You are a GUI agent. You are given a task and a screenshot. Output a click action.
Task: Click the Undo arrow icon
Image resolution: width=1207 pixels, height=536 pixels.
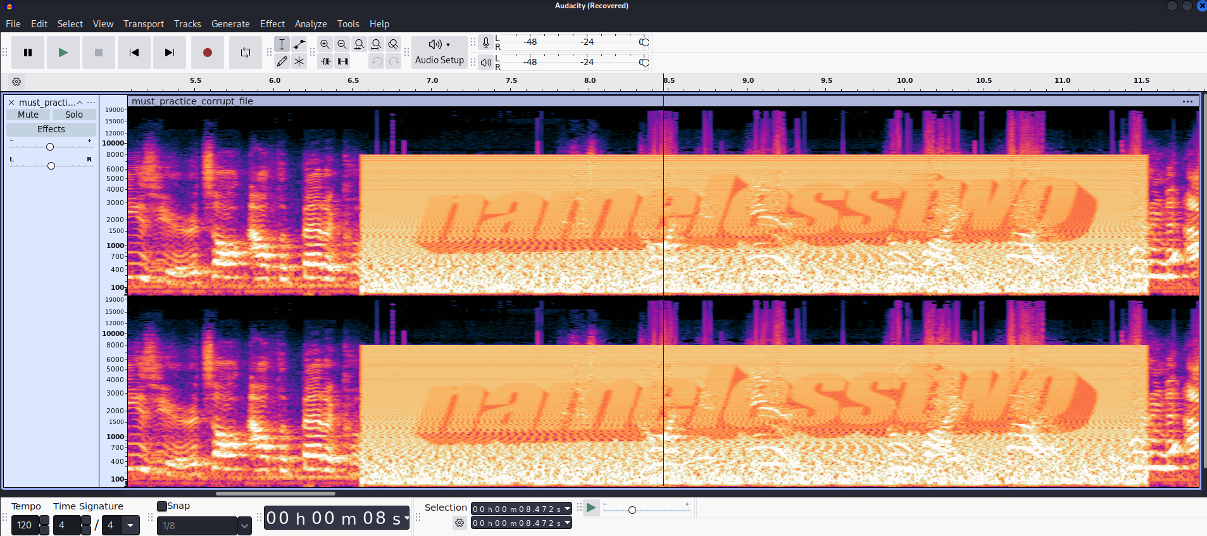377,61
